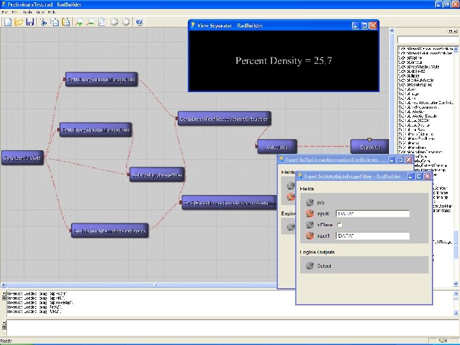Select the SoItkMultiplyImageFilter node in the graph
This screenshot has width=460, height=345.
(x=157, y=174)
